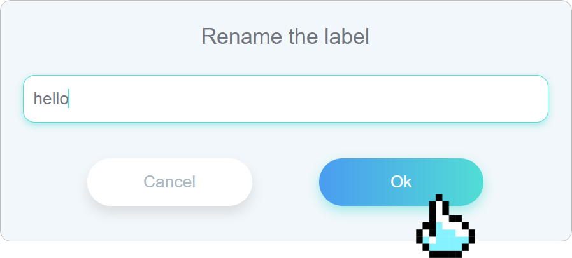Place the cursor after "hello" text
Screen dimensions: 572x258
tap(69, 99)
